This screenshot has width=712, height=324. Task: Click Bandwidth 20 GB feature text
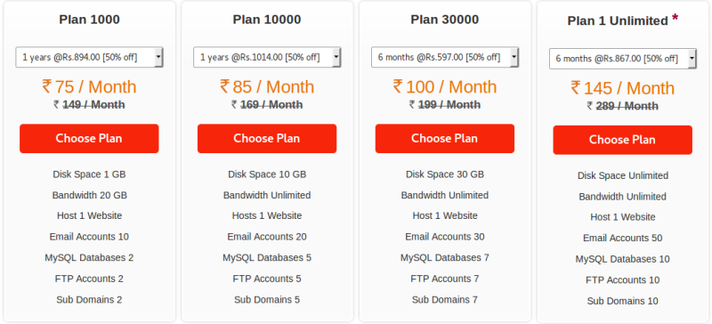click(90, 195)
